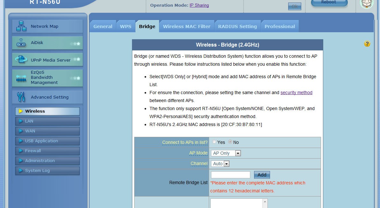Screen dimensions: 380x208
Task: Click the arrow icon beside WAN
Action: point(21,131)
